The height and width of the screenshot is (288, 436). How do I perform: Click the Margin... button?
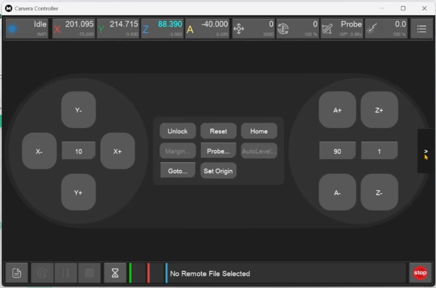(x=178, y=151)
